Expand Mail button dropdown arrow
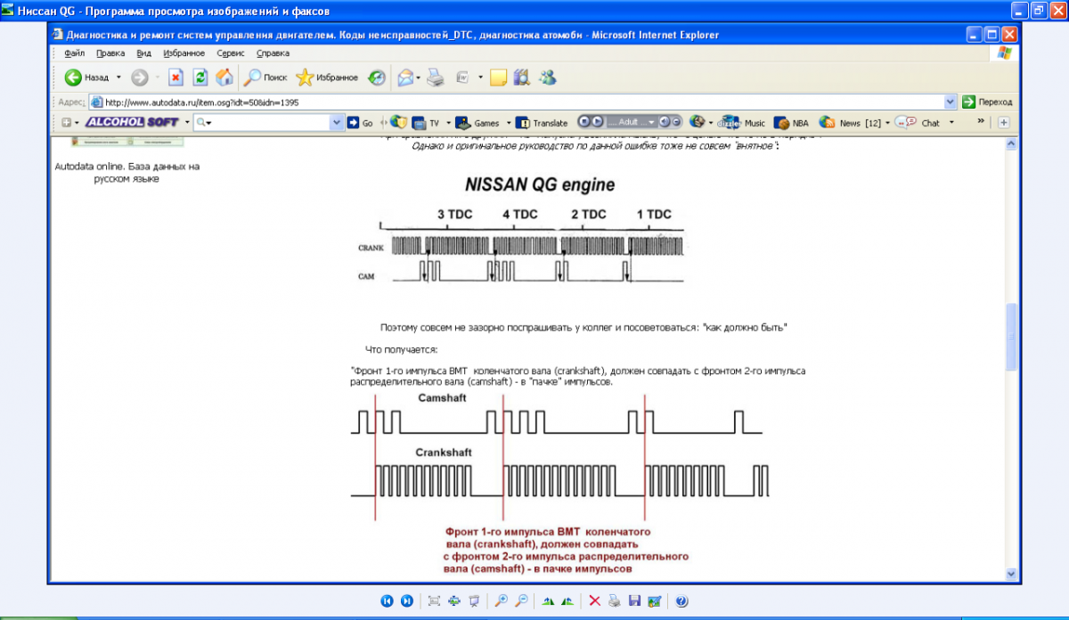This screenshot has height=620, width=1069. coord(419,77)
